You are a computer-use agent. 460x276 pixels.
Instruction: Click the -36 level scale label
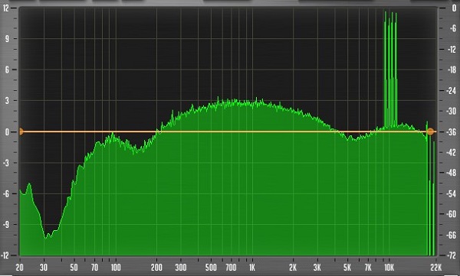tap(452, 132)
